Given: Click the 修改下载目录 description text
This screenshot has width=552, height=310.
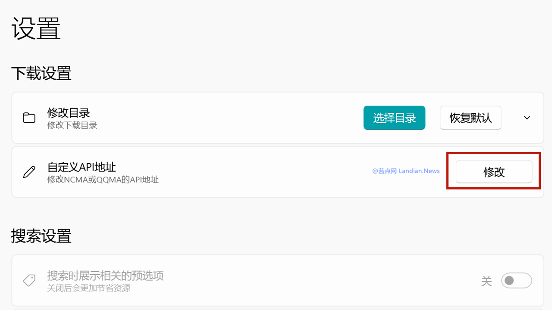Looking at the screenshot, I should tap(72, 125).
